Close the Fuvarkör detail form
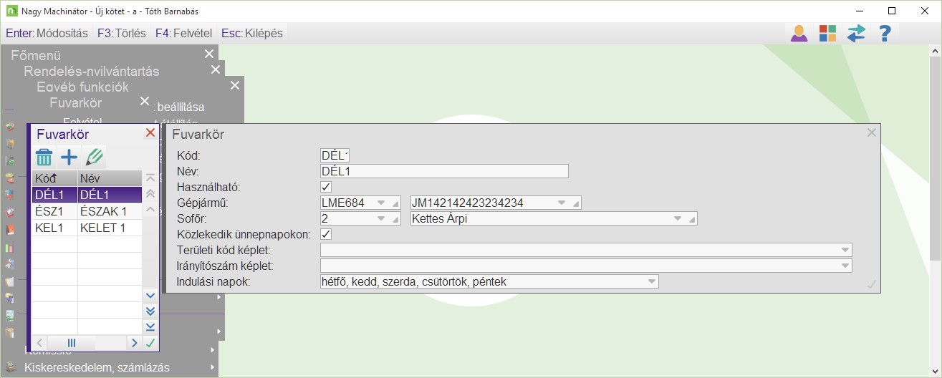The height and width of the screenshot is (378, 942). point(872,132)
